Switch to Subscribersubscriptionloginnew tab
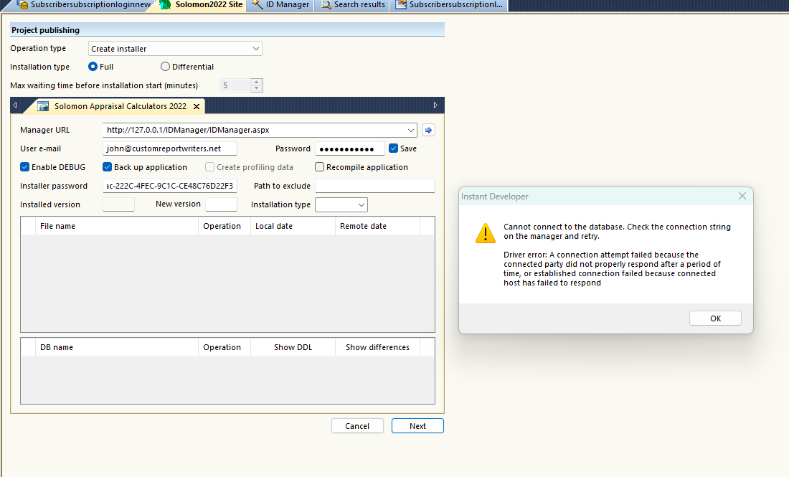Screen dimensions: 789x477 (x=83, y=4)
